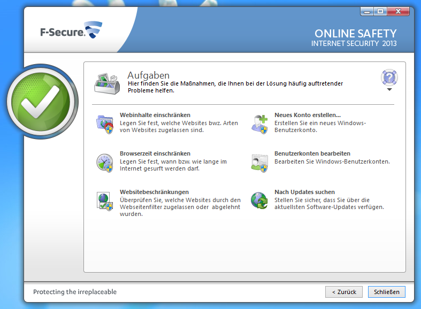Go back with the Zurück button
This screenshot has width=421, height=309.
tap(344, 292)
